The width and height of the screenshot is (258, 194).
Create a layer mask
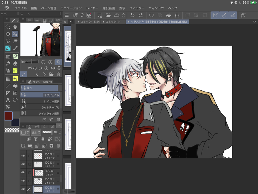[51, 146]
